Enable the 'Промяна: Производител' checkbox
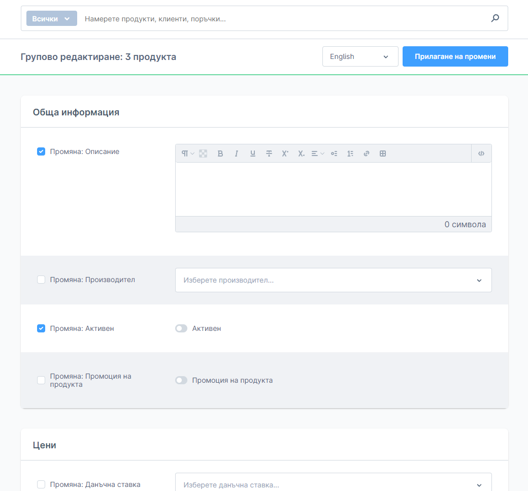The height and width of the screenshot is (491, 528). coord(41,280)
